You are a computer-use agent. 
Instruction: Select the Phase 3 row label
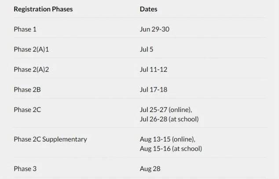point(26,169)
